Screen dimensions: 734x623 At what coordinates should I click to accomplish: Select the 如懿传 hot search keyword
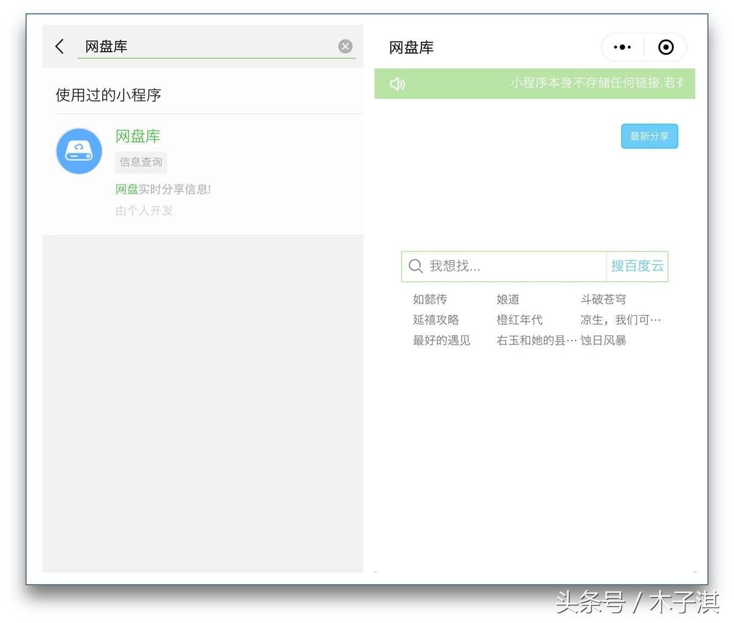[x=430, y=299]
